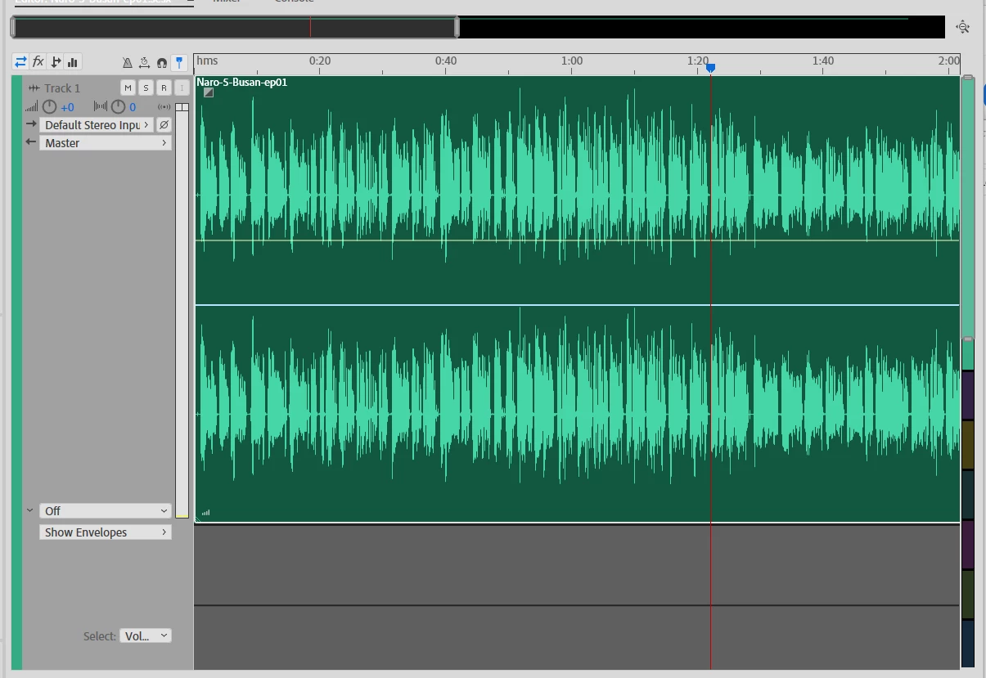Screen dimensions: 986x678
Task: Show the Inputs/Outputs track controls
Action: point(20,61)
